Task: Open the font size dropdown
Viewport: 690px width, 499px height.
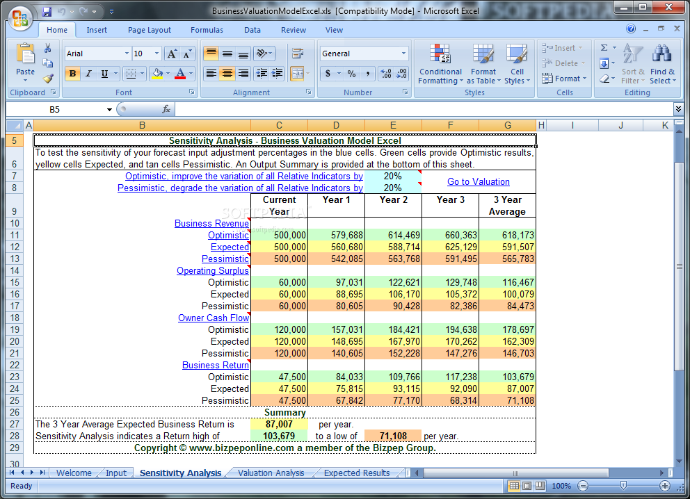Action: [x=157, y=54]
